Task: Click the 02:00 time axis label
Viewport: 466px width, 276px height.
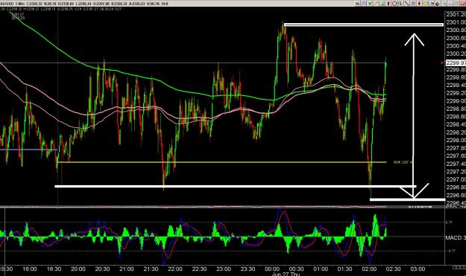Action: pyautogui.click(x=369, y=269)
